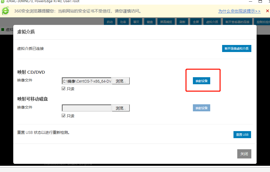Image resolution: width=270 pixels, height=172 pixels.
Task: Open the 为什么会出现该提示 link
Action: coord(239,11)
